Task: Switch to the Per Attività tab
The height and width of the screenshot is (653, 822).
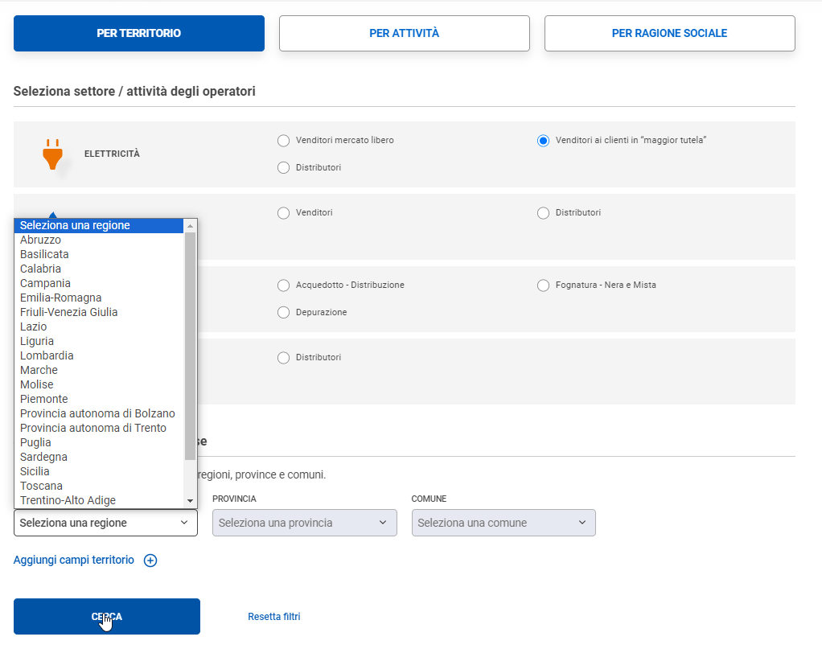Action: click(404, 34)
